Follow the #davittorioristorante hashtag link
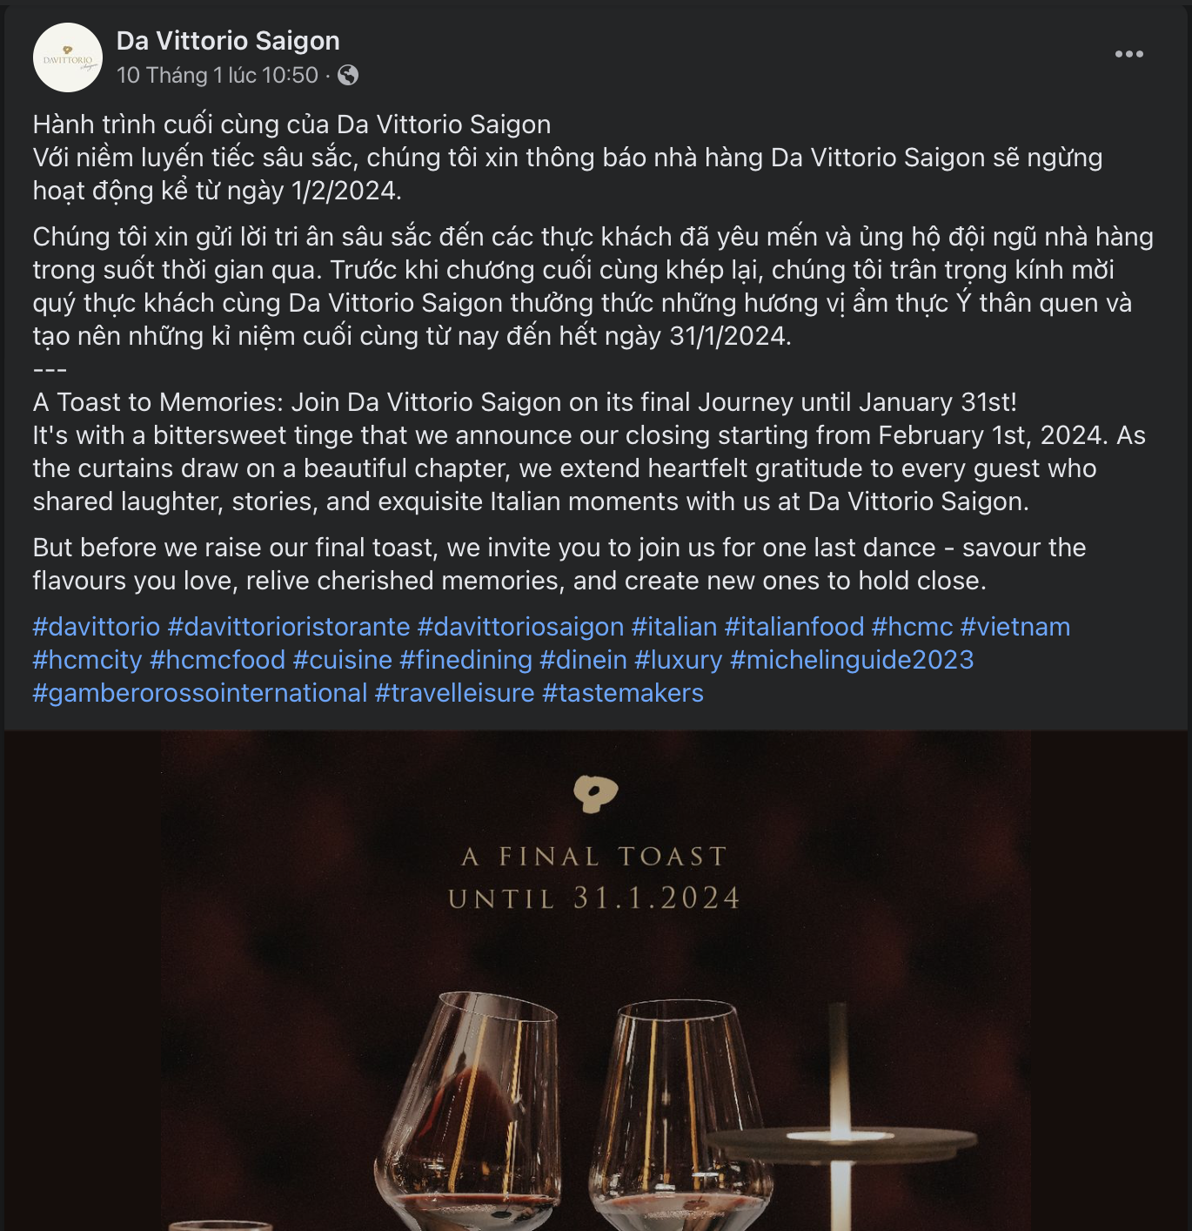The image size is (1192, 1231). point(289,627)
